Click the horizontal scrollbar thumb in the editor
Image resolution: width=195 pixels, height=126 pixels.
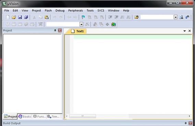pos(83,116)
